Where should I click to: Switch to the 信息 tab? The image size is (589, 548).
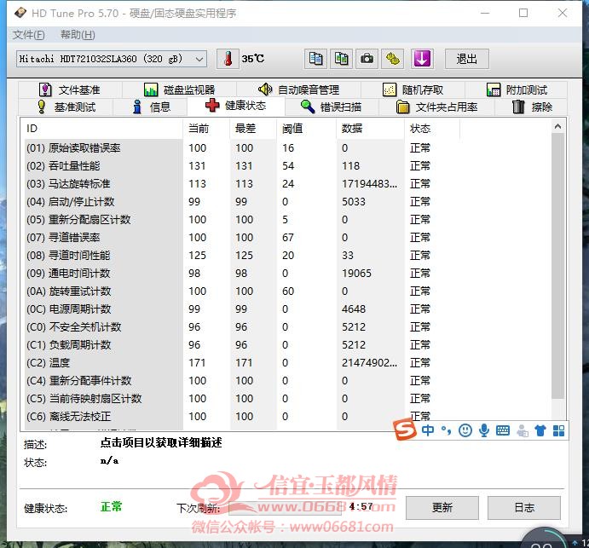[152, 107]
